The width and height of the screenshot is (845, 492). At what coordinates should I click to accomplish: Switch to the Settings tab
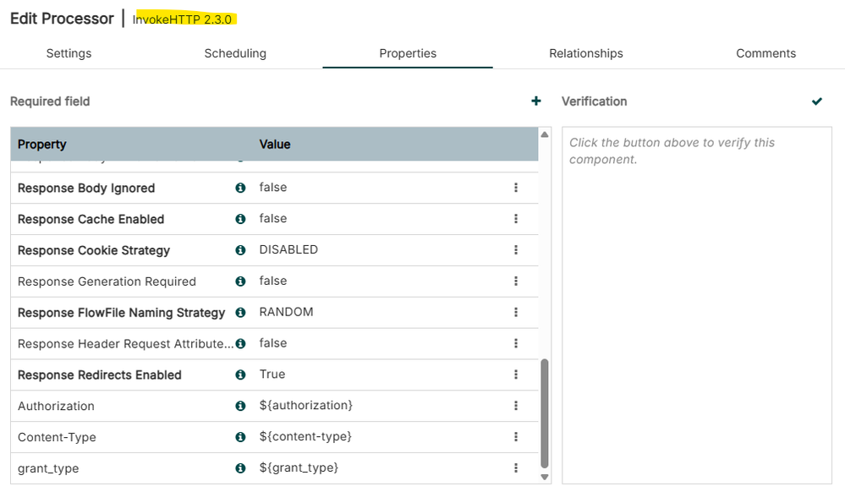coord(69,53)
